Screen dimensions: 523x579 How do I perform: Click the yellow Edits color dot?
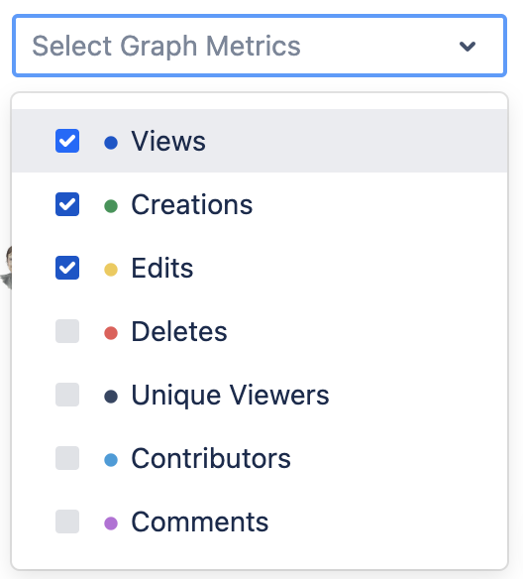(x=111, y=270)
